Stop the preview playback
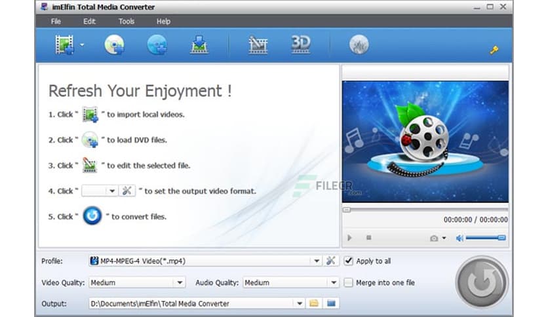Image resolution: width=548 pixels, height=317 pixels. (368, 238)
